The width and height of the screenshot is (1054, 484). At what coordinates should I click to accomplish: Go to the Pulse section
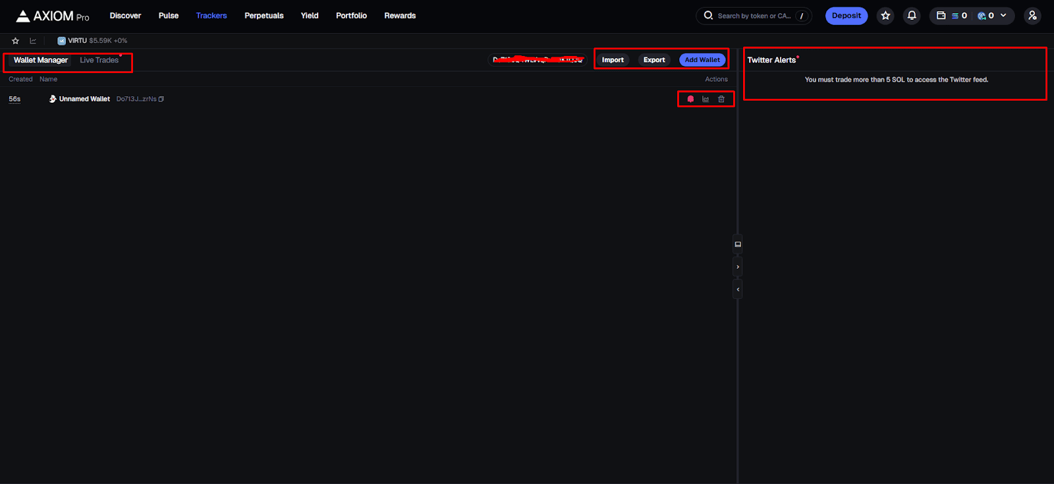(x=169, y=16)
